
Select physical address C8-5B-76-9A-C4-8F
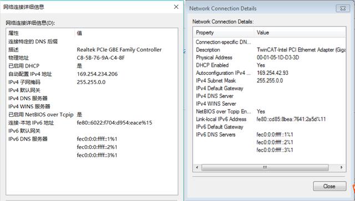coord(101,58)
